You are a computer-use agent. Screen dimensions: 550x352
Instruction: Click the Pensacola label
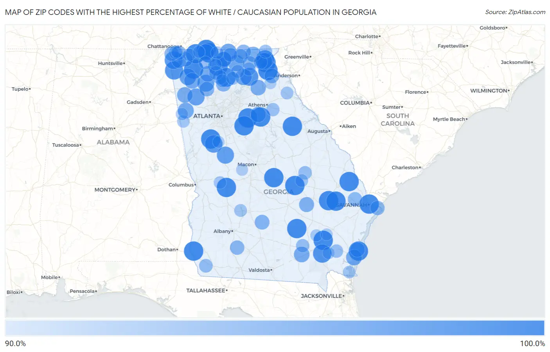pos(82,291)
